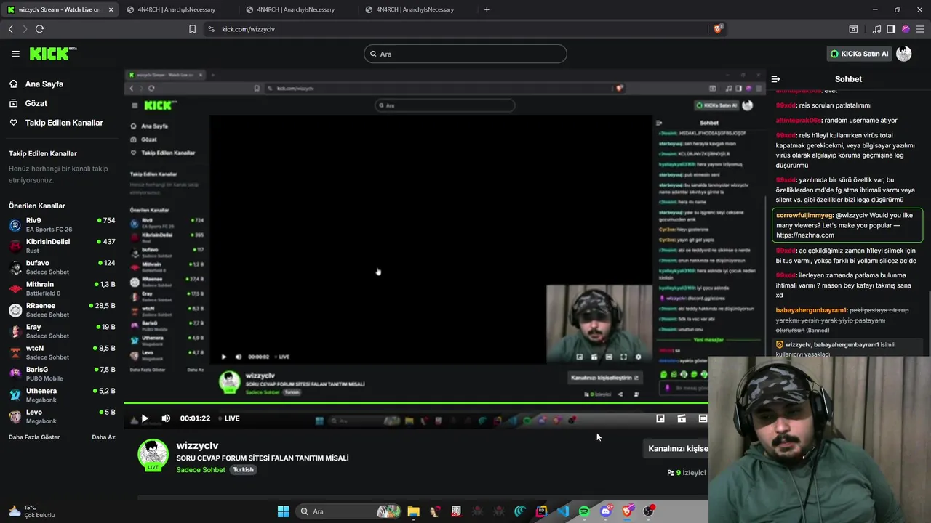Open recommended channel bufavo
The height and width of the screenshot is (523, 931).
pos(62,267)
